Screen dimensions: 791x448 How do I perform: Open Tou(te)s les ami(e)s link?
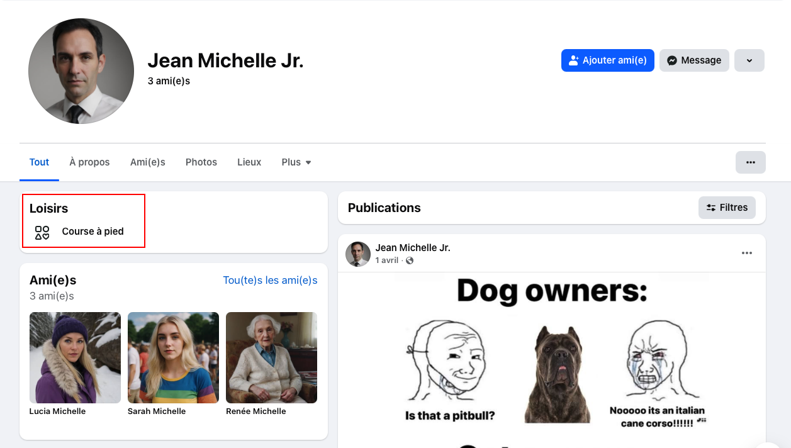coord(270,281)
